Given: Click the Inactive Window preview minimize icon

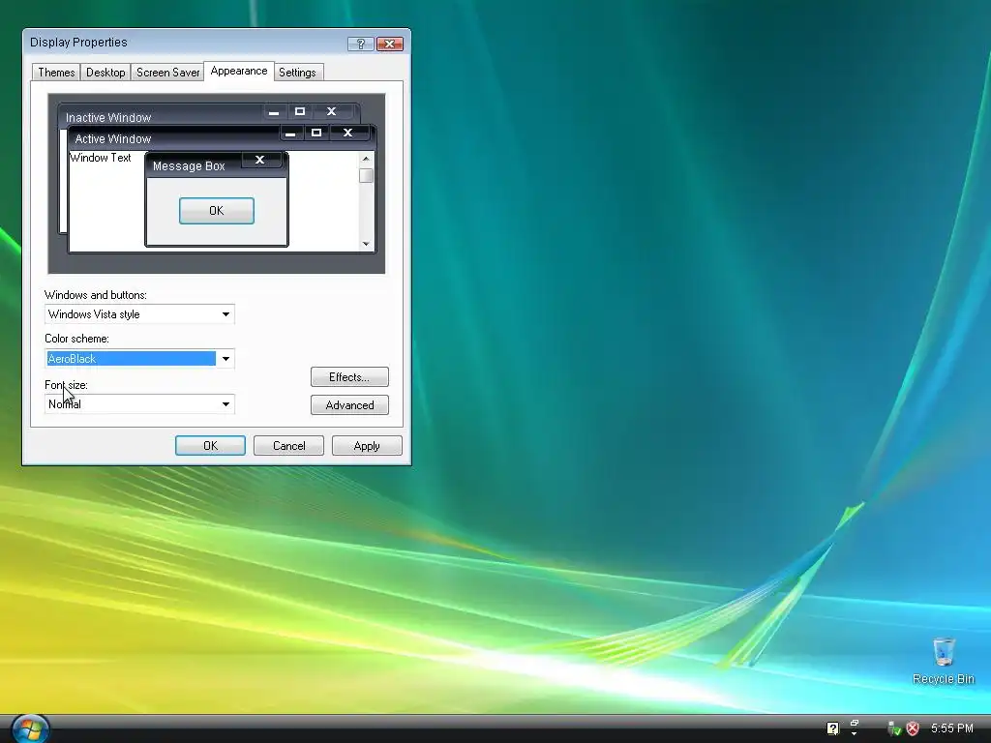Looking at the screenshot, I should [x=274, y=112].
